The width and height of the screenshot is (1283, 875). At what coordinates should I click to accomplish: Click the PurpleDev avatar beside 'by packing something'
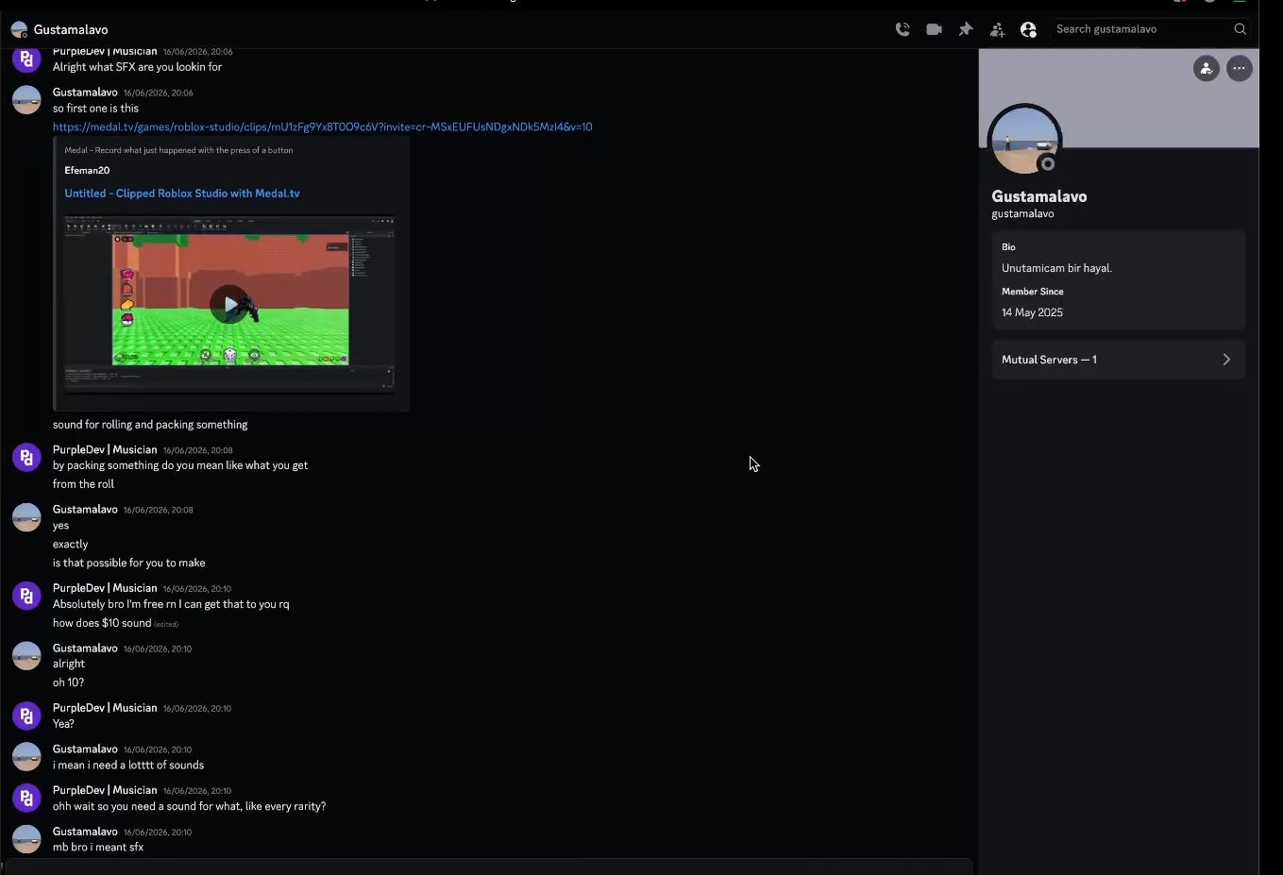tap(26, 457)
